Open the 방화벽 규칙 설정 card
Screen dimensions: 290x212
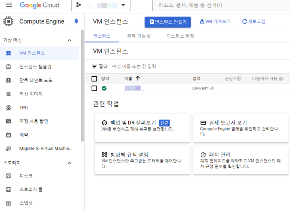coord(142,160)
